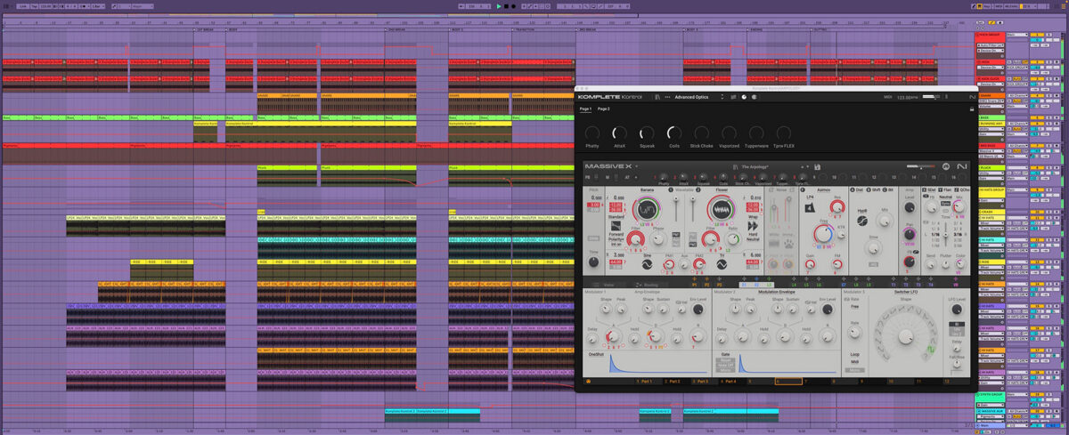Screen dimensions: 1069x435
Task: Click the Native Instruments logo in Massive X
Action: pos(961,166)
